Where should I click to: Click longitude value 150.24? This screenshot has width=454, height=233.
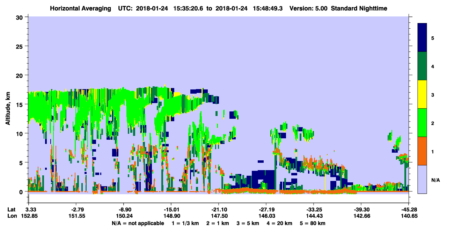coord(124,216)
